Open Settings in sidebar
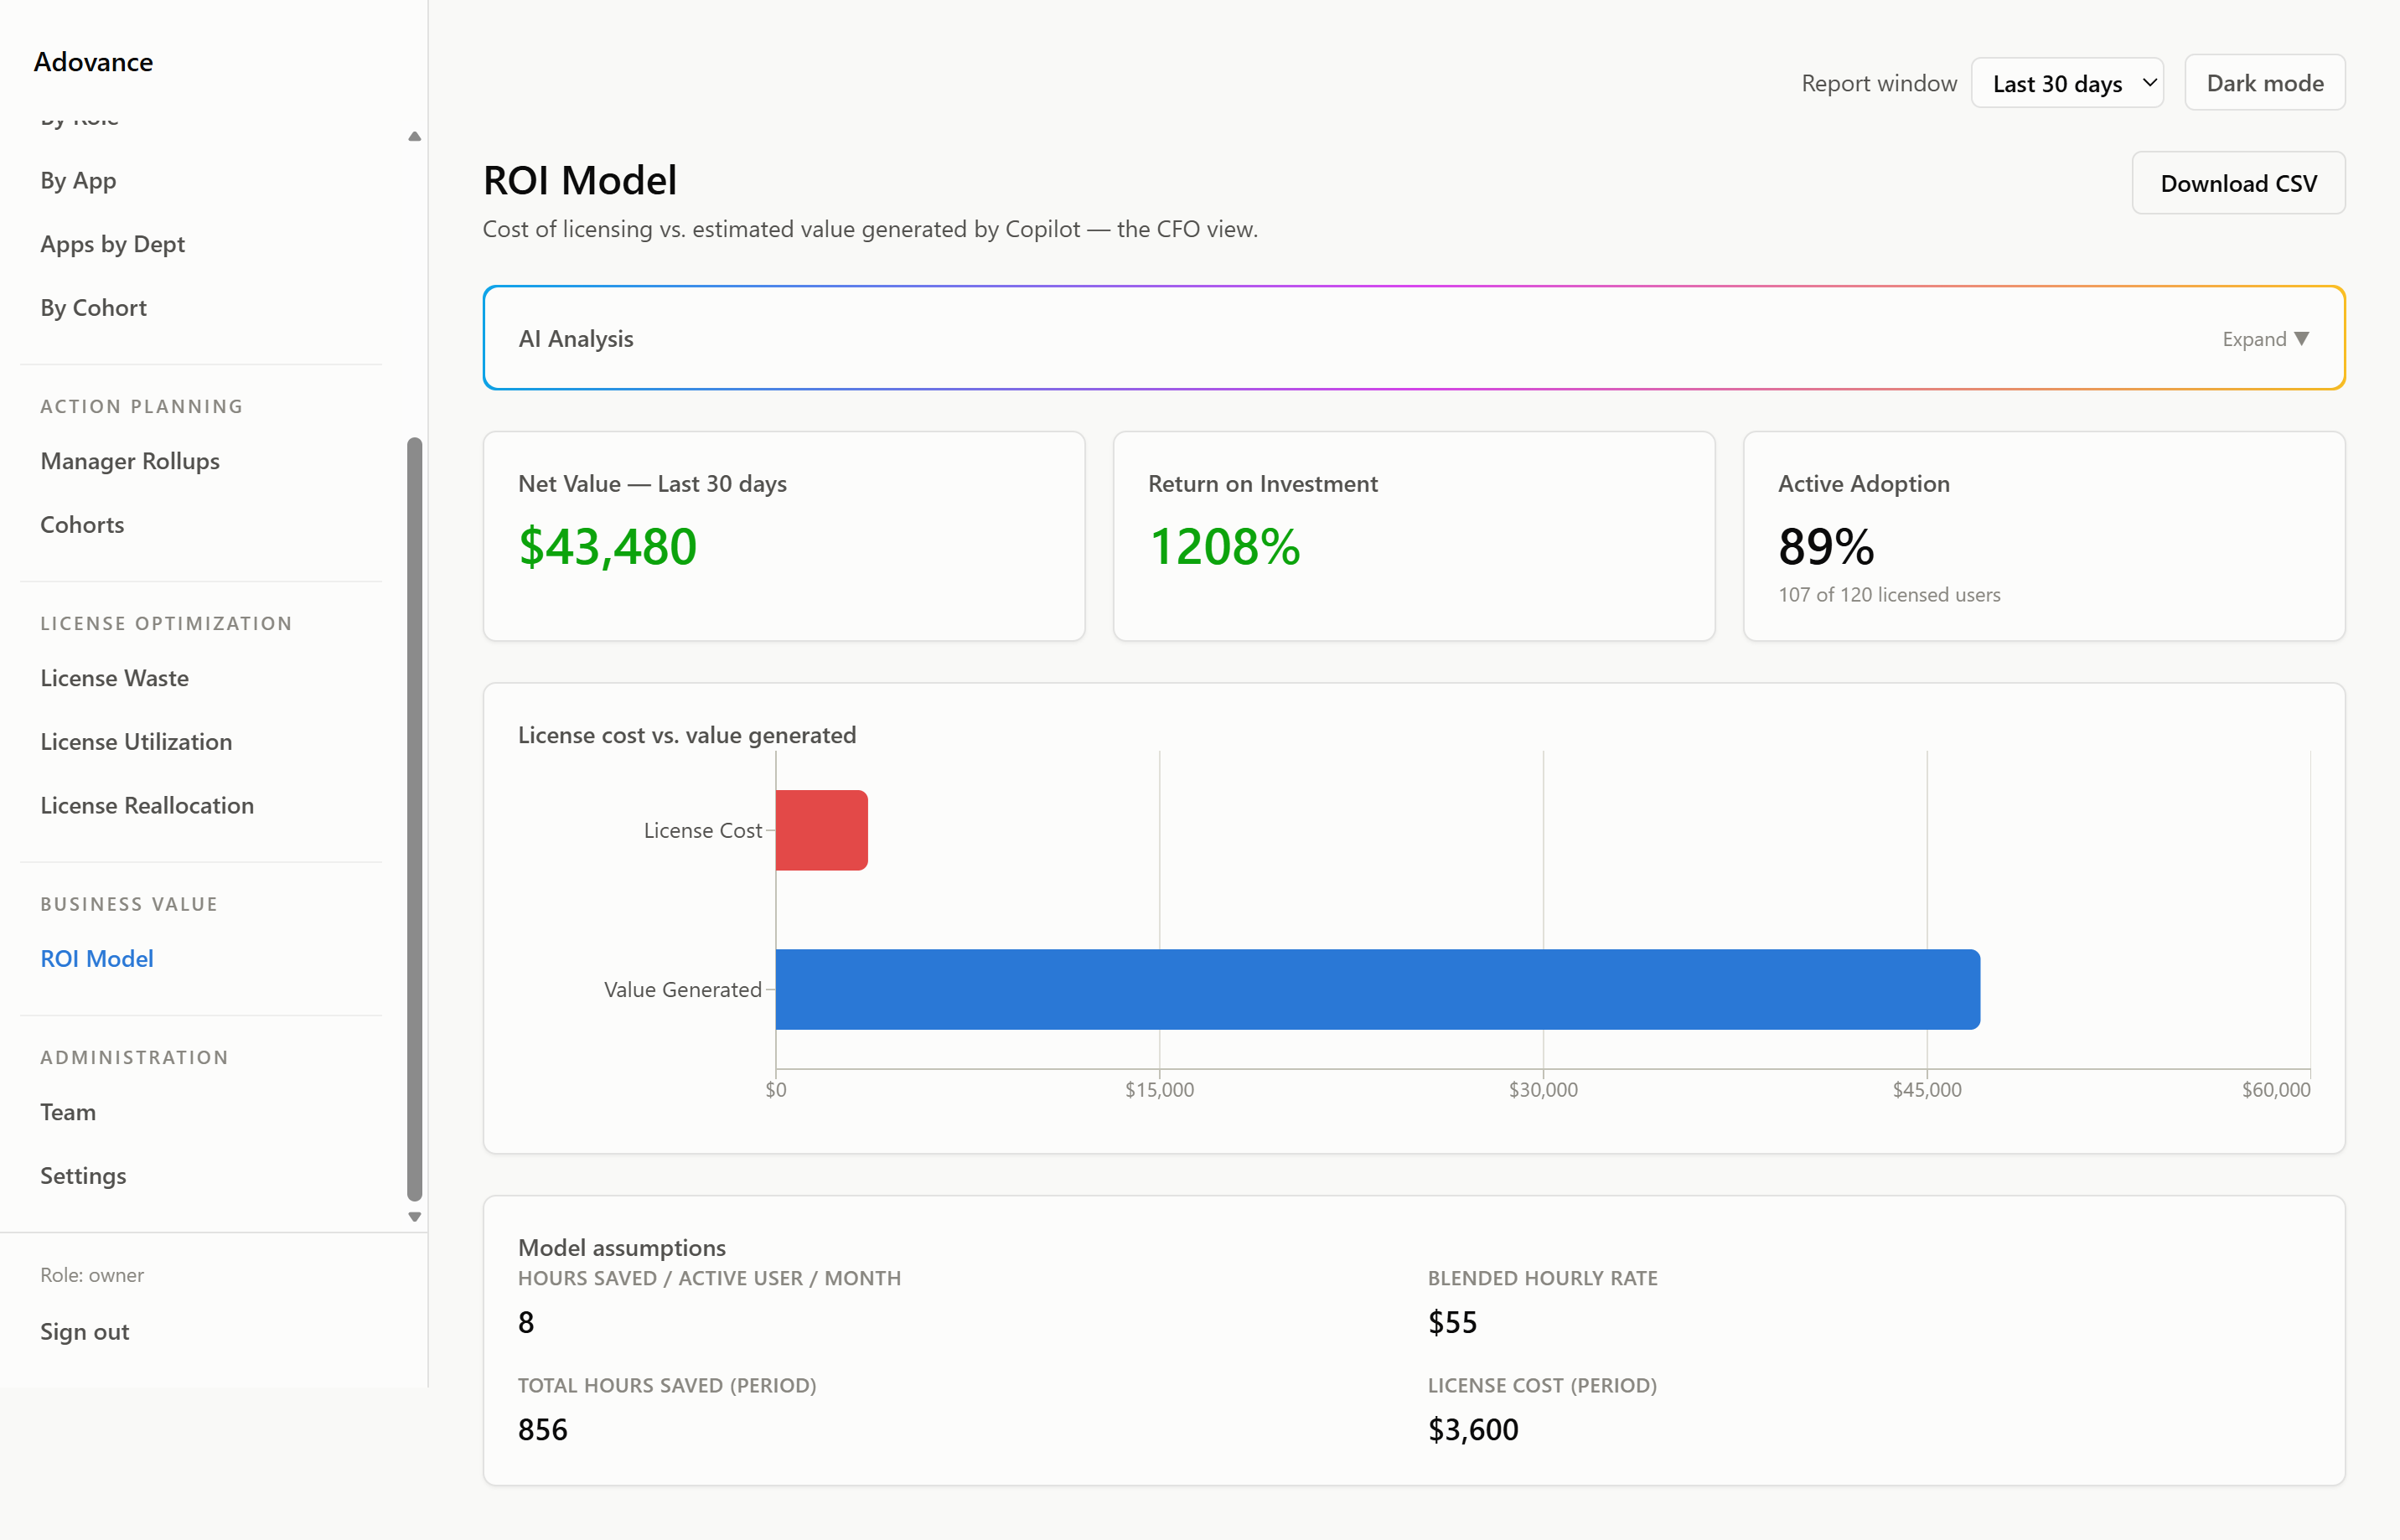The width and height of the screenshot is (2400, 1540). point(83,1176)
